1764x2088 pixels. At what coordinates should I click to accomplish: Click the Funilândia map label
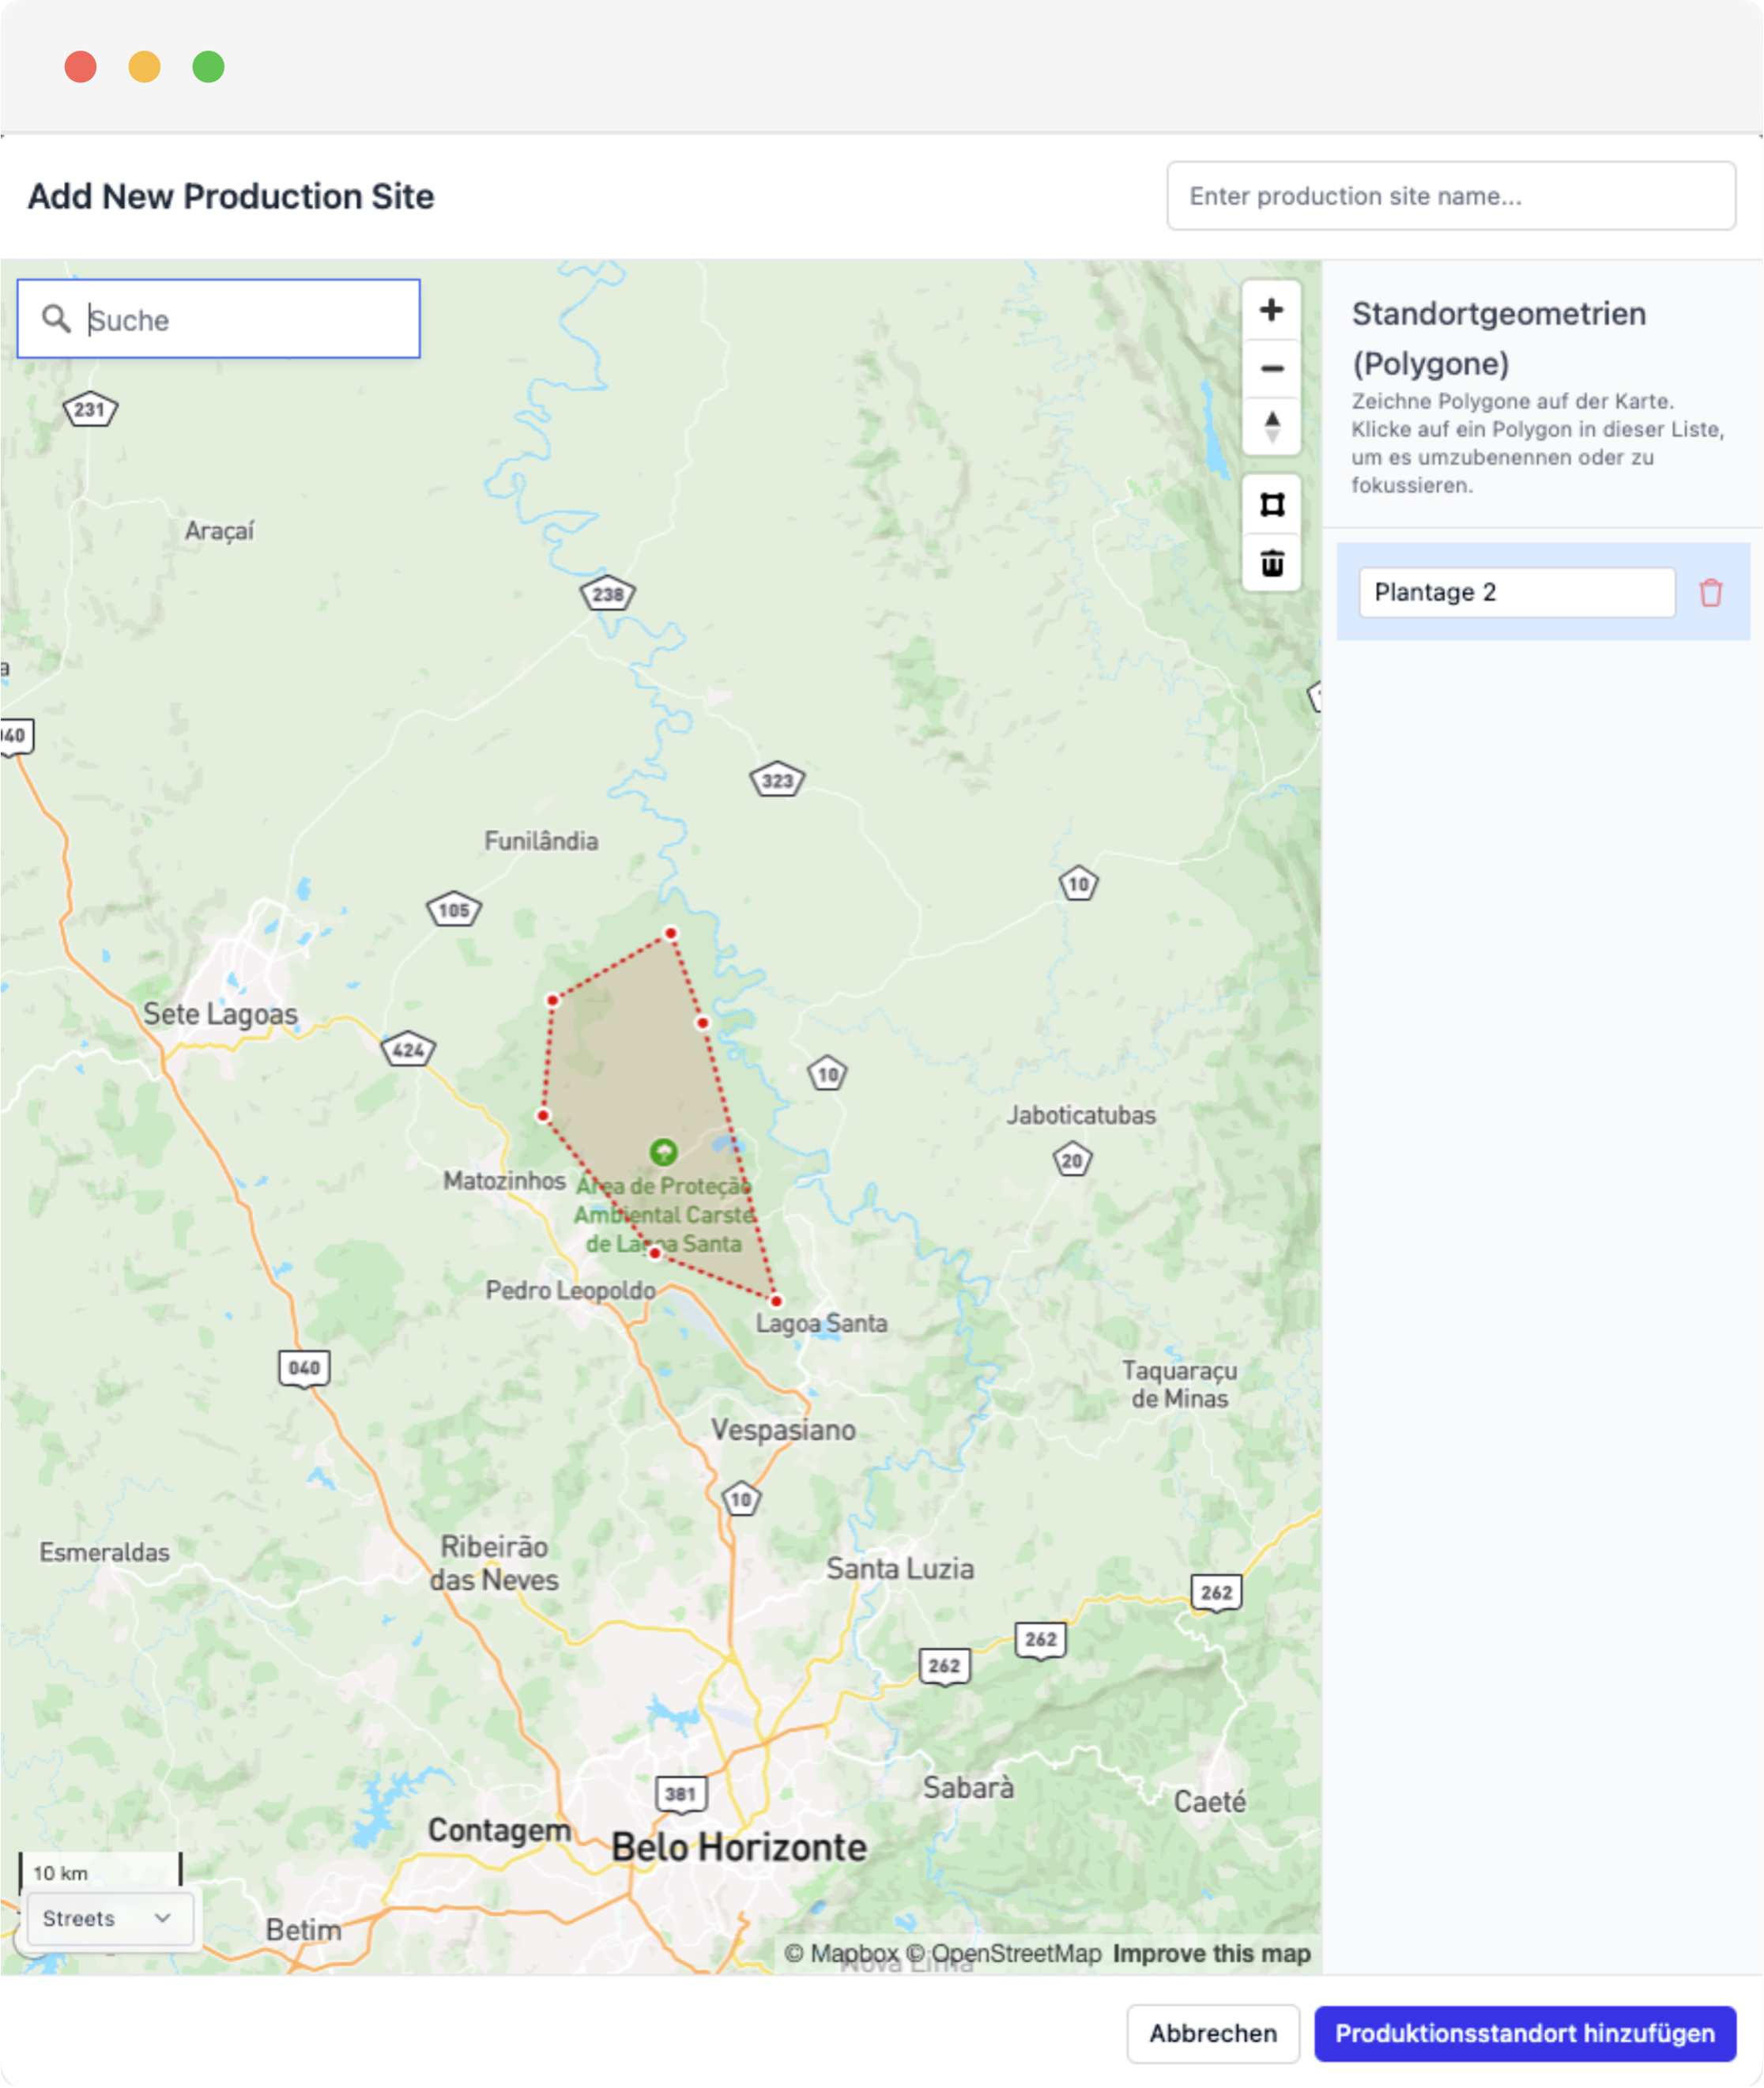pos(541,841)
